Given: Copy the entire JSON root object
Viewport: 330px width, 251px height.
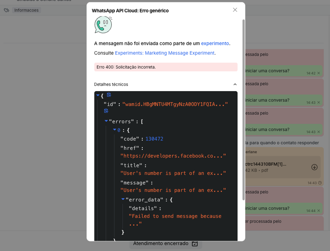Looking at the screenshot, I should coord(109,95).
